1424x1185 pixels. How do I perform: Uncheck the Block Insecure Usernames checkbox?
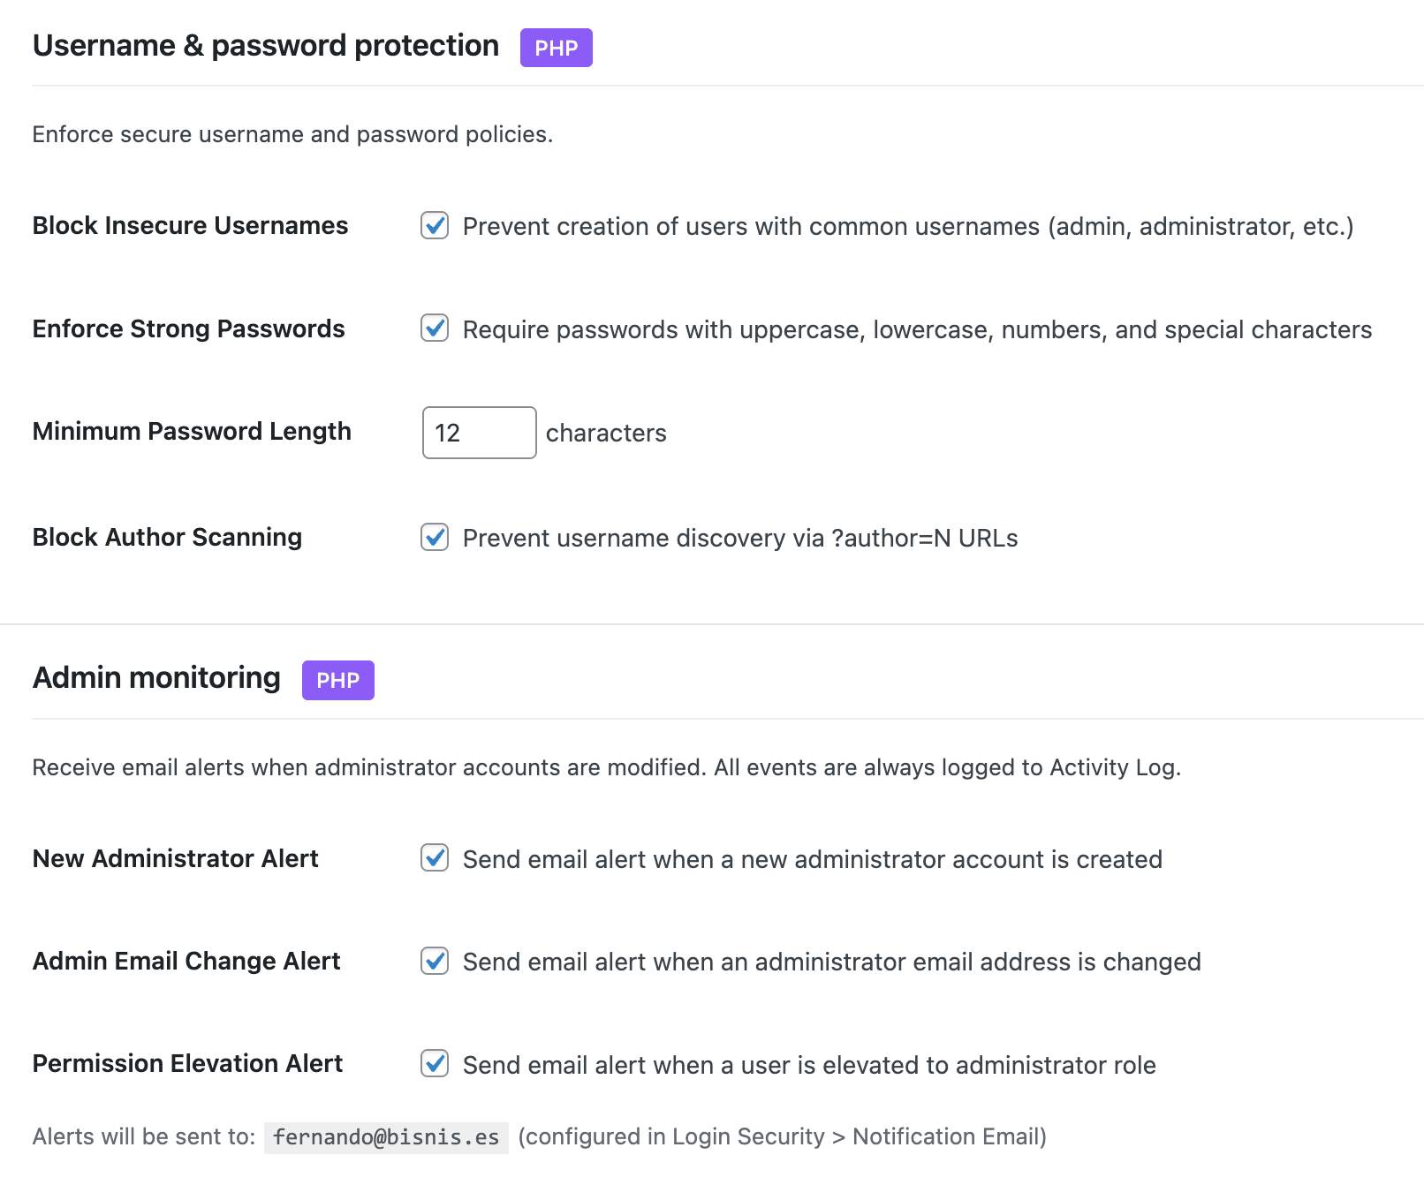pos(435,226)
